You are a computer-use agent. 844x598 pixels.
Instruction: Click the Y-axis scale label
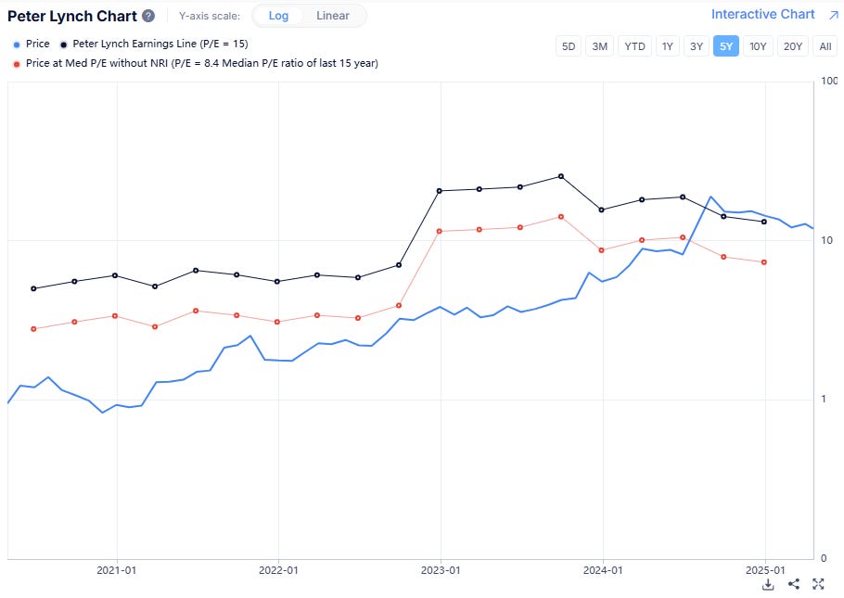tap(210, 16)
